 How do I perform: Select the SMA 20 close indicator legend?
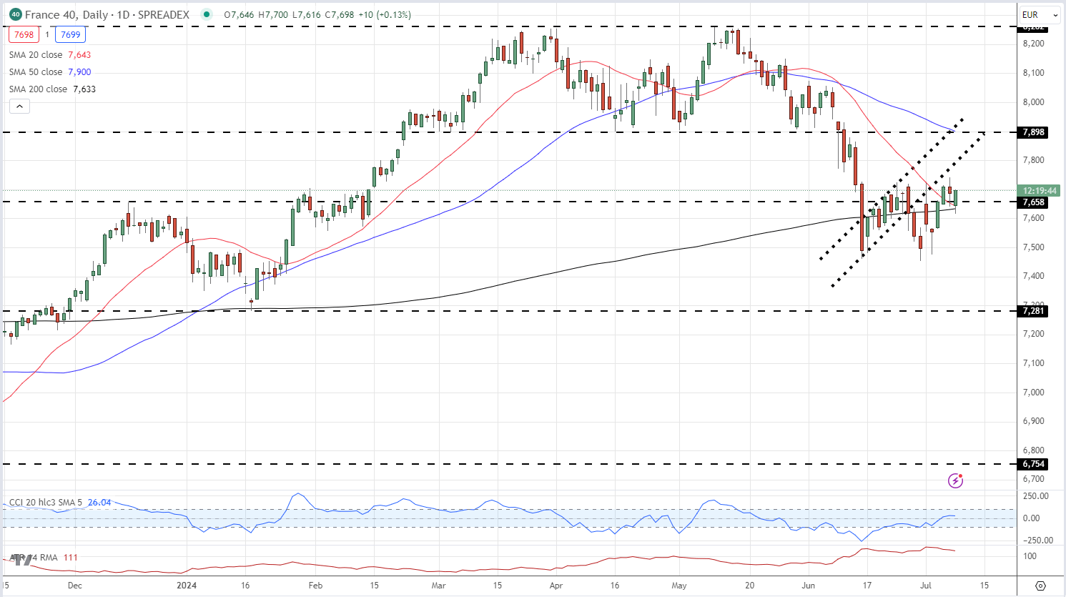click(36, 55)
